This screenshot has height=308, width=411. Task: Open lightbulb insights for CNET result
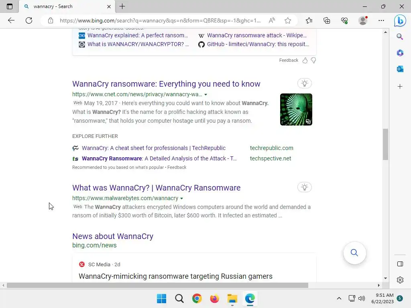click(304, 83)
